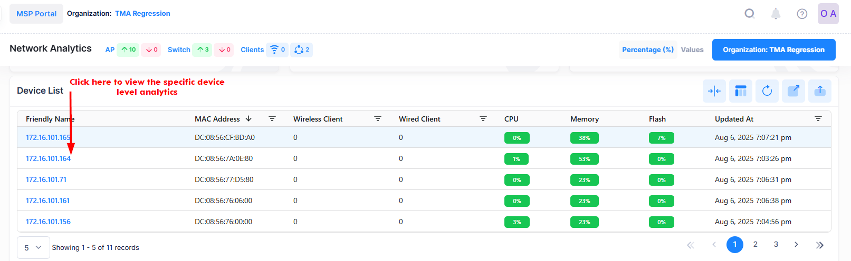Click the column auto-fit icon

pyautogui.click(x=714, y=91)
